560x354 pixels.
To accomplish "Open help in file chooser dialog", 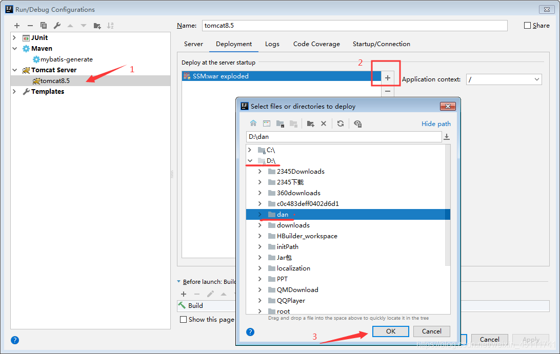I will pyautogui.click(x=250, y=332).
